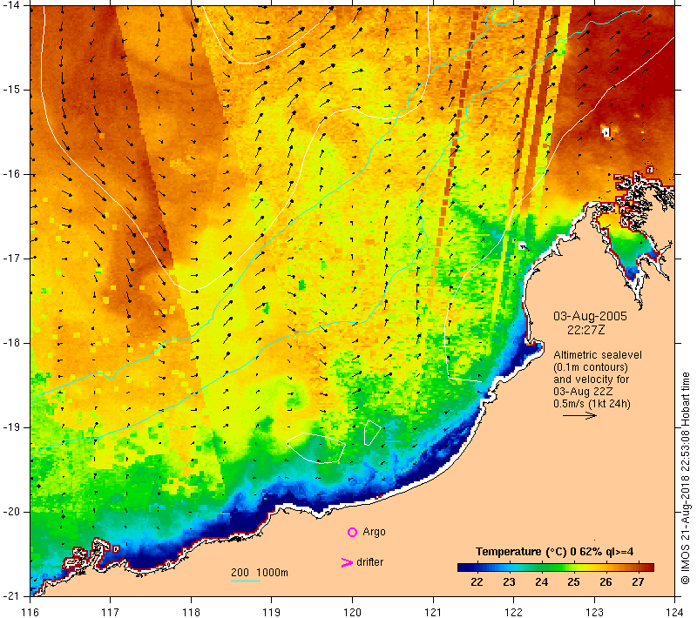
Task: Click longitude axis label 119
Action: tap(272, 612)
